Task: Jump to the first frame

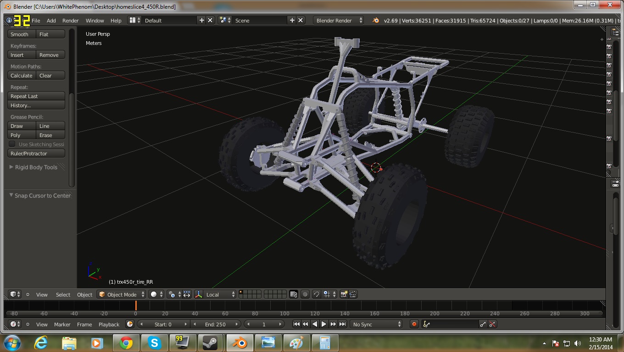Action: click(x=296, y=324)
